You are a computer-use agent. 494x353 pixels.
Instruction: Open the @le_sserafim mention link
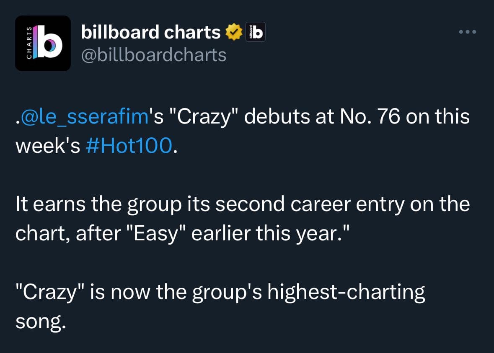point(85,116)
